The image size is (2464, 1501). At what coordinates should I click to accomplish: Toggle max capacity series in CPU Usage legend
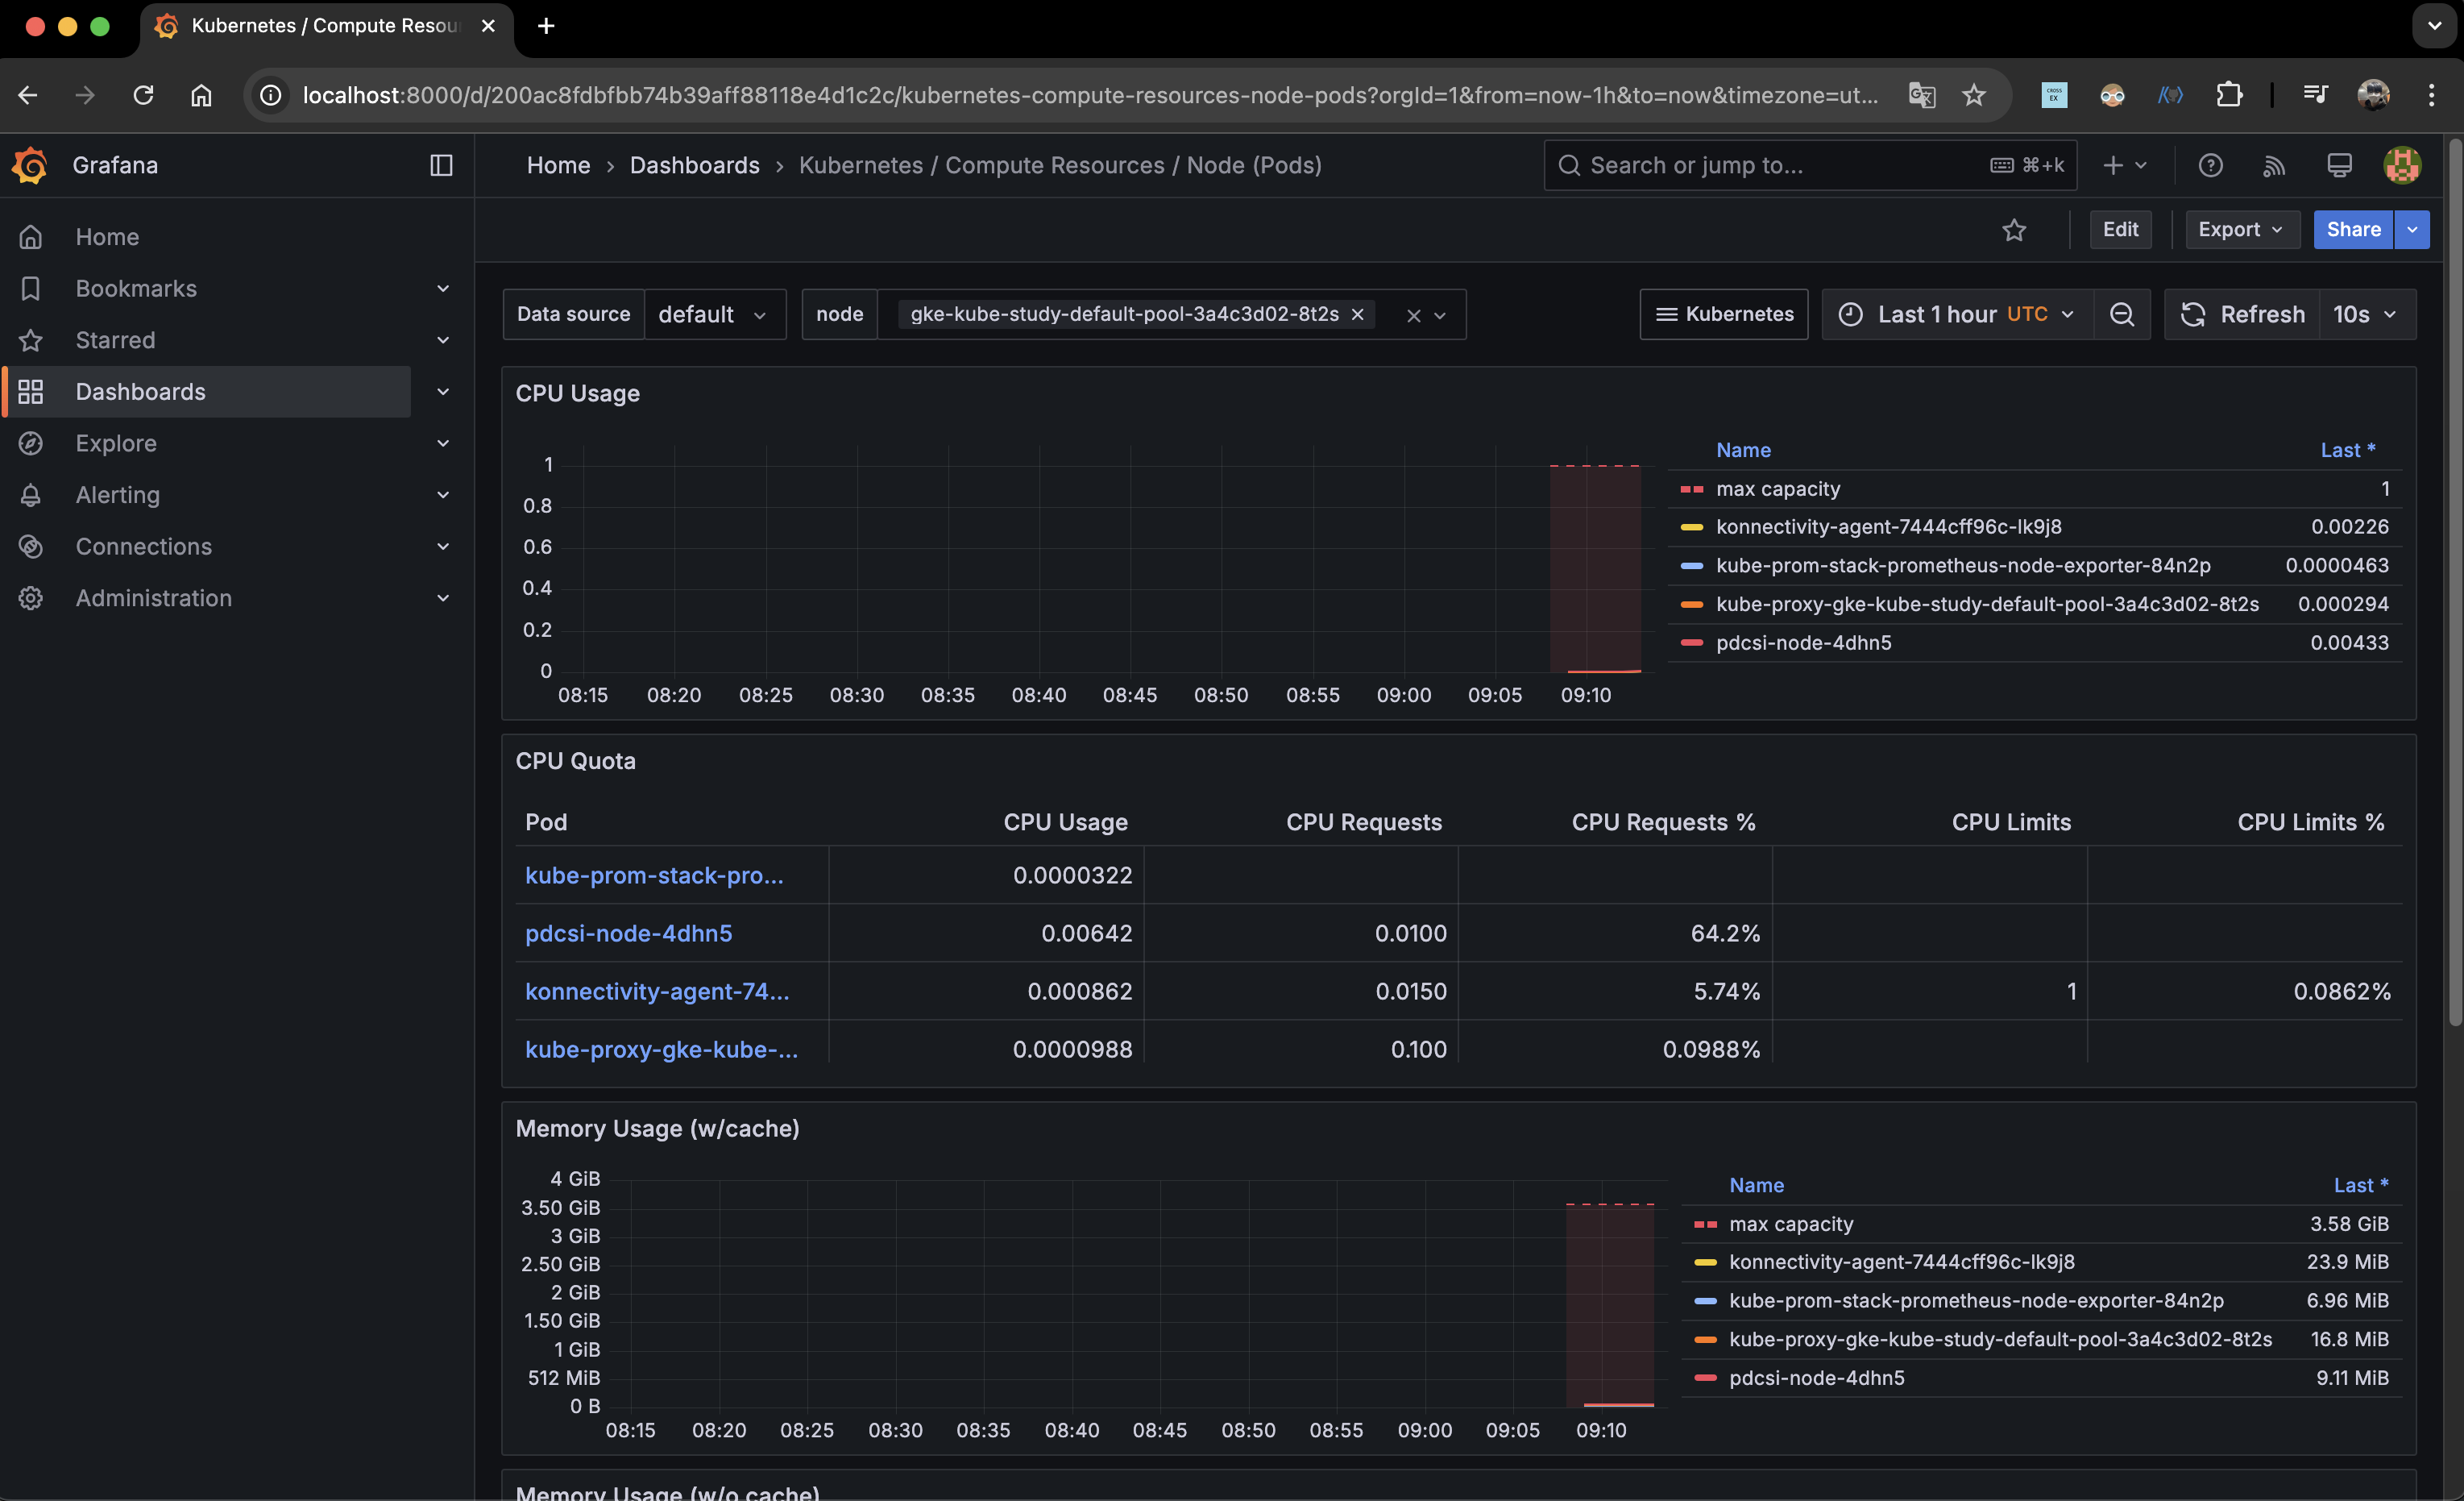[x=1777, y=489]
